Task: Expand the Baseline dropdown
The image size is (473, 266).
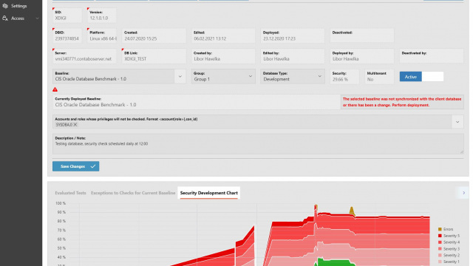Action: click(180, 76)
